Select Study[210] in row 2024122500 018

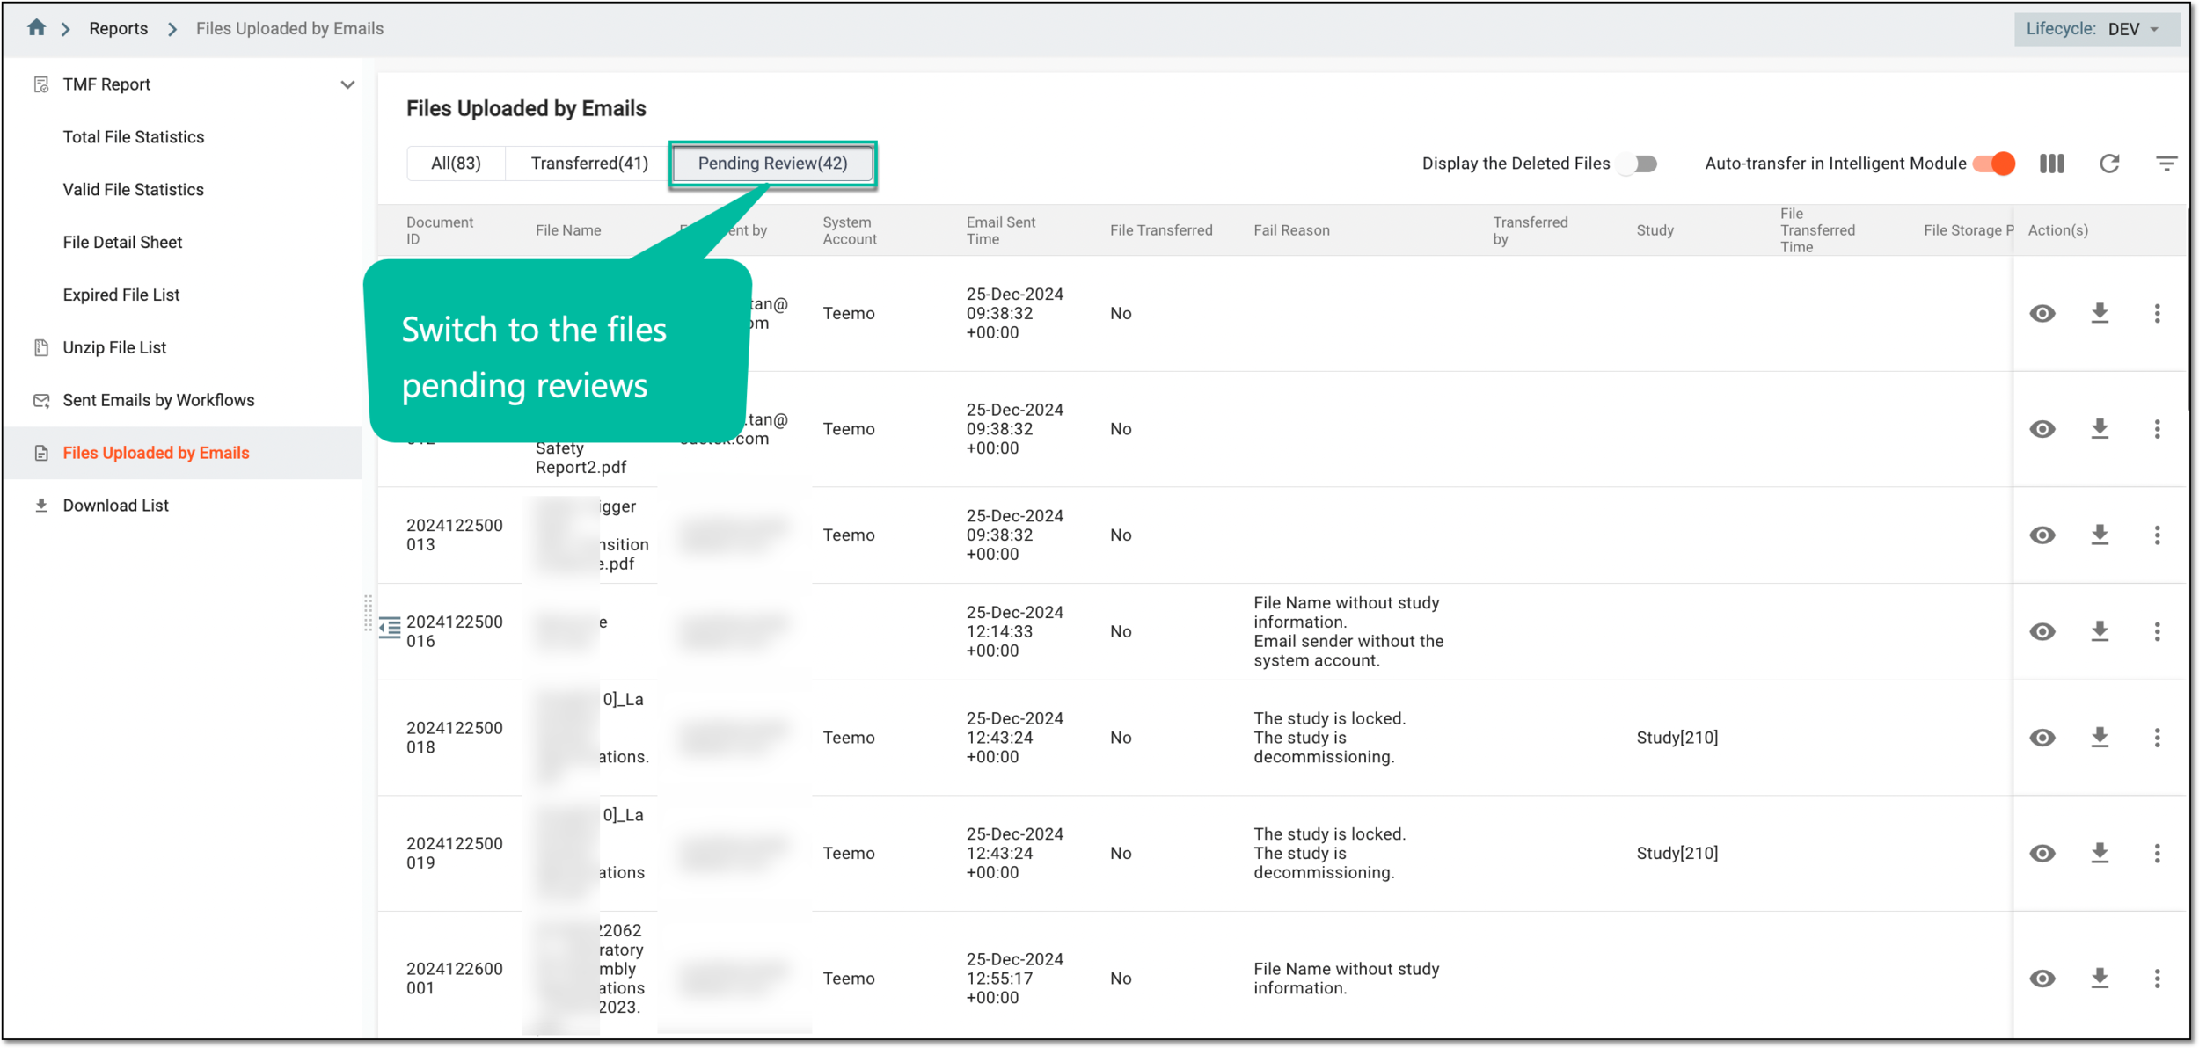coord(1677,739)
